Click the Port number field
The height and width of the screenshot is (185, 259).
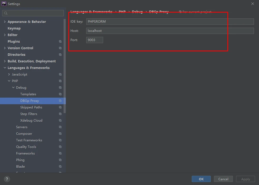point(94,40)
